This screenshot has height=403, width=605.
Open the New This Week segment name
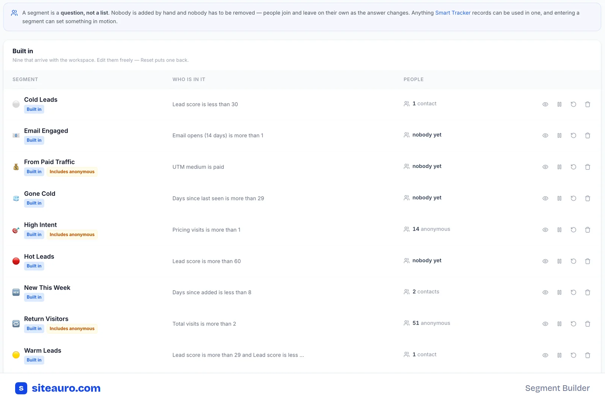47,288
